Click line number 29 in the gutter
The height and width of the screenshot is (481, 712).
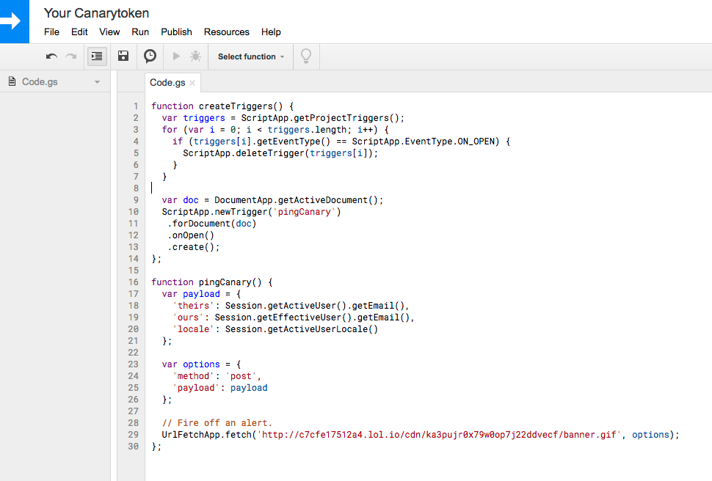[133, 435]
